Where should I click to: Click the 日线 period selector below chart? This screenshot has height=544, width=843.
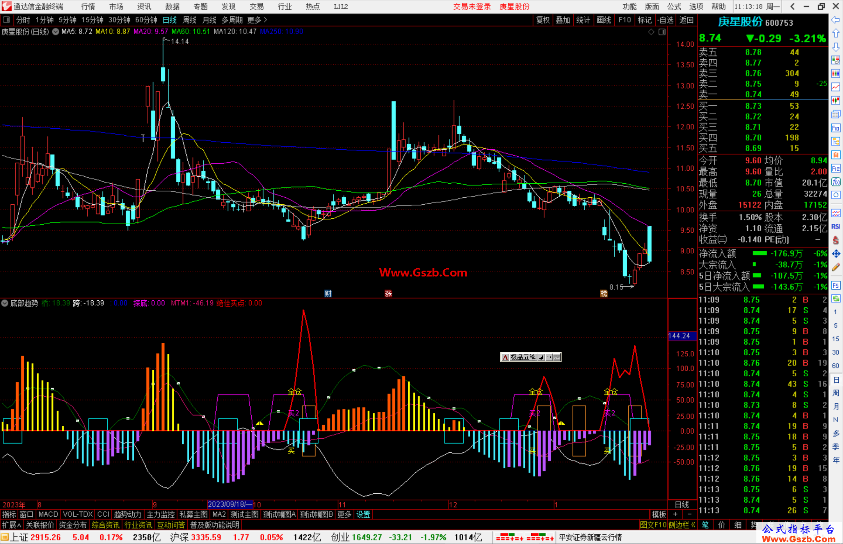pyautogui.click(x=682, y=504)
